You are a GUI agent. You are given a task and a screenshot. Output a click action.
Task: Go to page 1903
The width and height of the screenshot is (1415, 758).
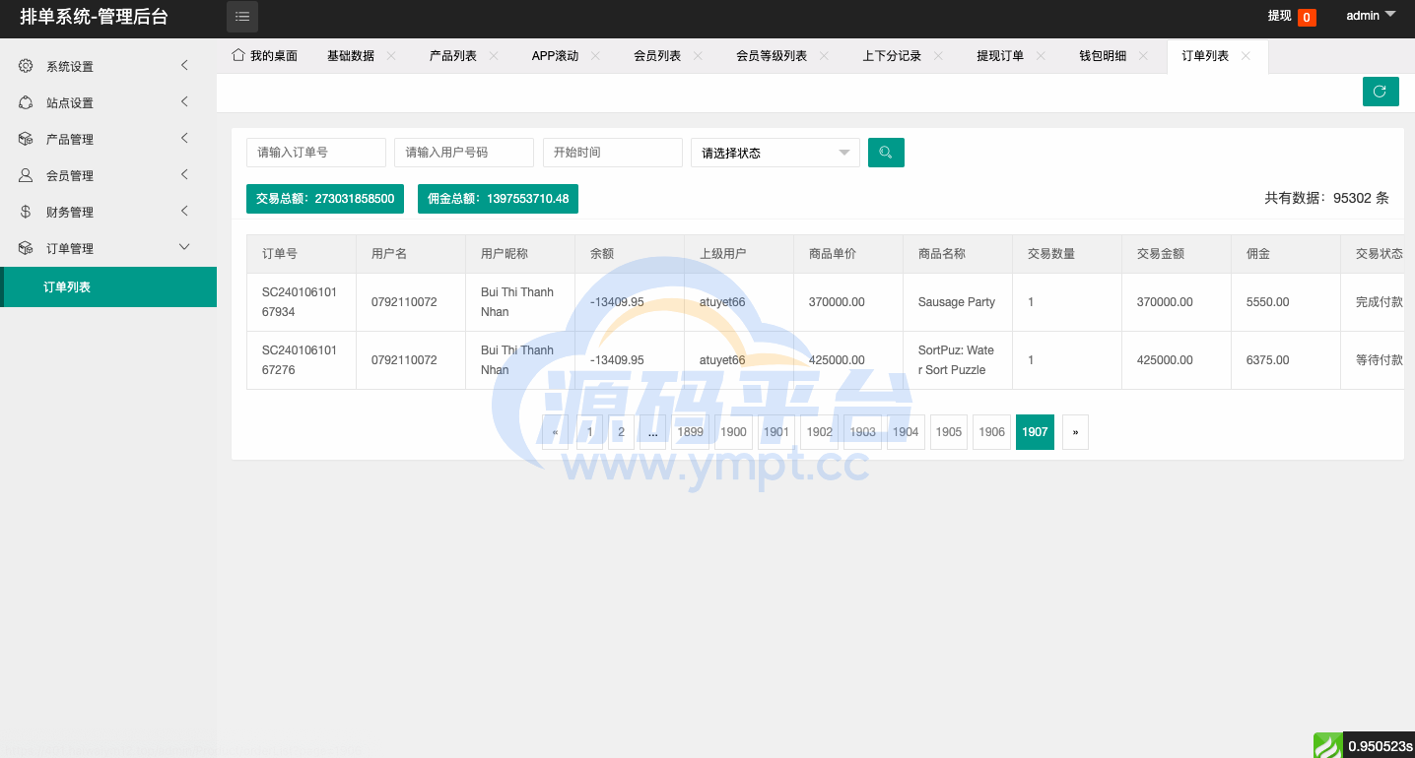[863, 432]
